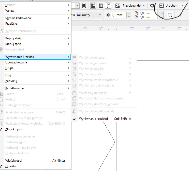Choose Szybkie kadrowanie menu item
The width and height of the screenshot is (189, 171).
tap(18, 18)
